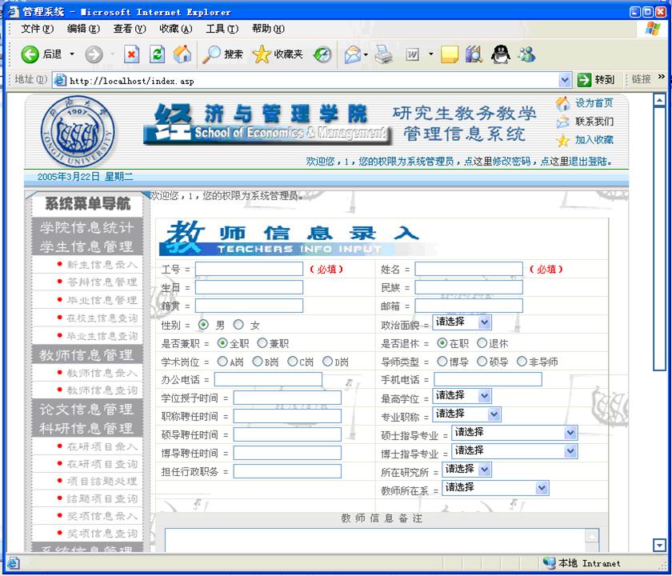
Task: Click the scrollbar up arrow
Action: click(659, 100)
